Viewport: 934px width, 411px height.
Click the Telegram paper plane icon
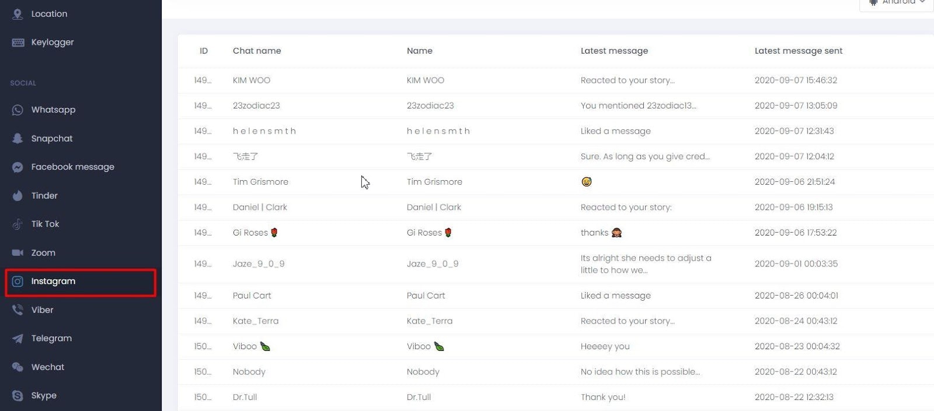pos(18,339)
